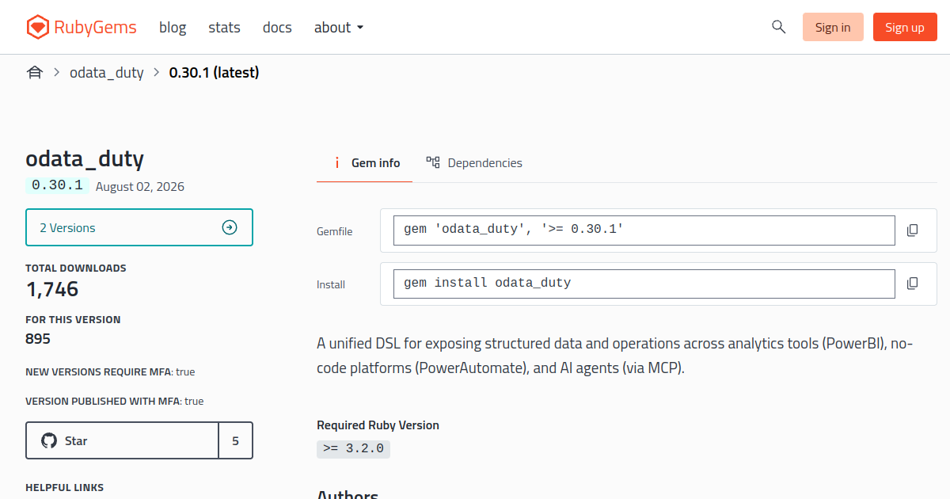Viewport: 950px width, 499px height.
Task: Click the home icon in the breadcrumb
Action: click(35, 73)
